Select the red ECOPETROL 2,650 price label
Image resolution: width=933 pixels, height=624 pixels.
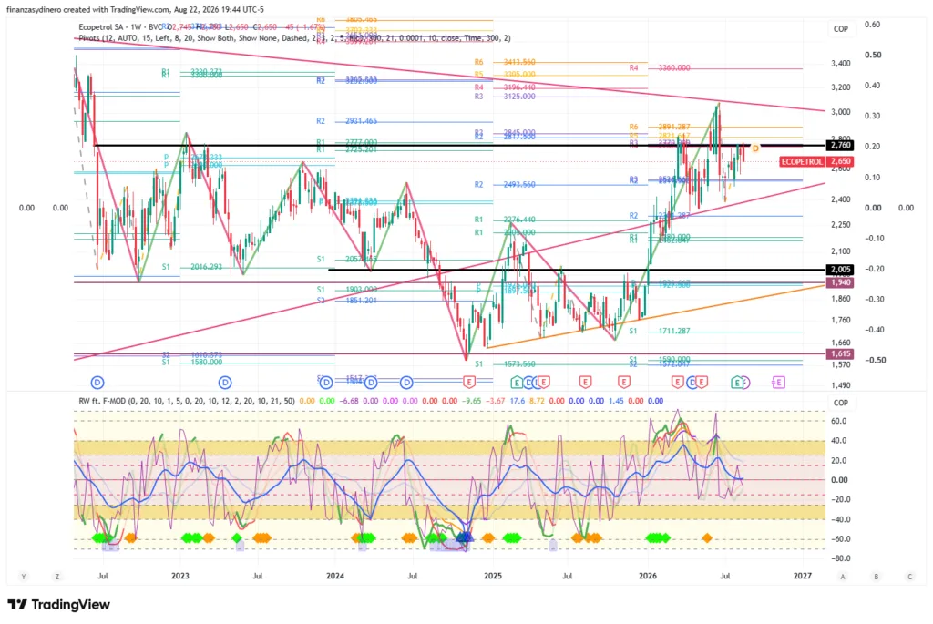pyautogui.click(x=816, y=161)
